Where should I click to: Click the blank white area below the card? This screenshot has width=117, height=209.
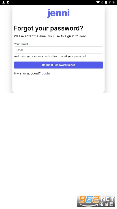click(58, 140)
